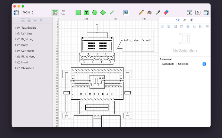Viewport: 222px width, 138px height.
Task: Toggle the left sidebar panel icon
Action: (16, 12)
